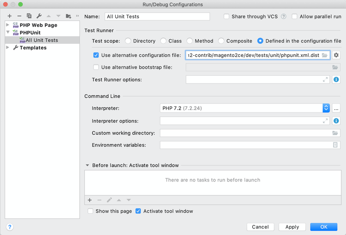Expand Test Runner options field
Screen dimensions: 346x235
tap(325, 80)
